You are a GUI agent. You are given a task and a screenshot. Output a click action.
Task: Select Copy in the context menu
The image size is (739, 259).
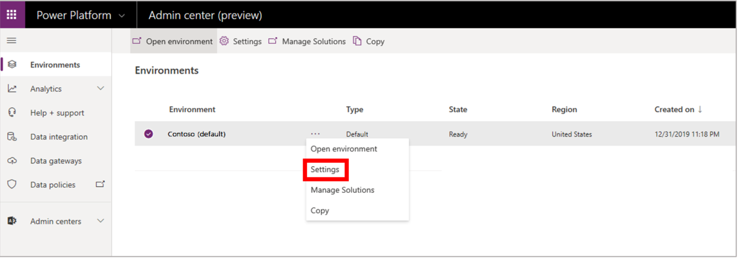(x=320, y=210)
